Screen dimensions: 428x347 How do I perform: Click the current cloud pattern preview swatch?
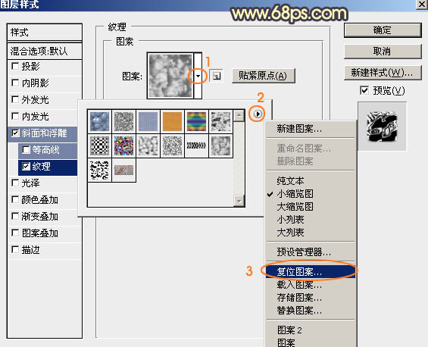point(170,76)
